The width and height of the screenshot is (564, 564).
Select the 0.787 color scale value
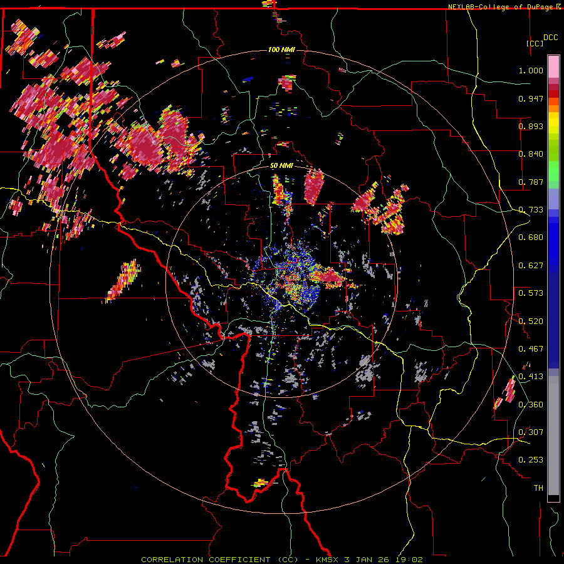531,182
